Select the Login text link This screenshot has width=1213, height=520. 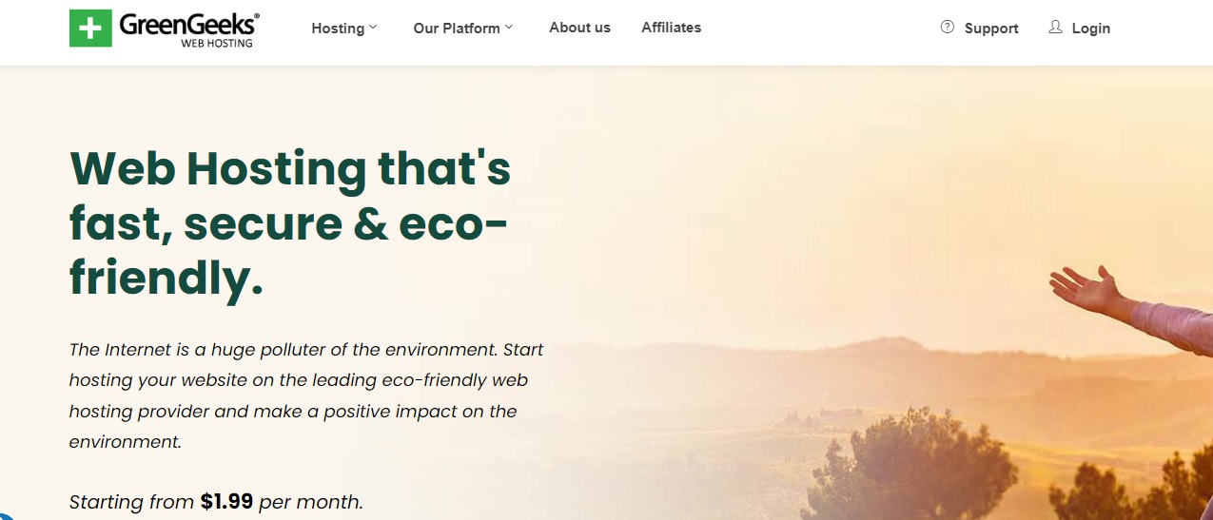coord(1091,29)
